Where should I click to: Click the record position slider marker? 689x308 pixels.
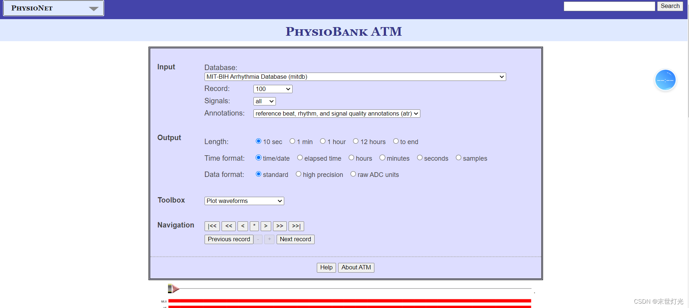(x=173, y=289)
